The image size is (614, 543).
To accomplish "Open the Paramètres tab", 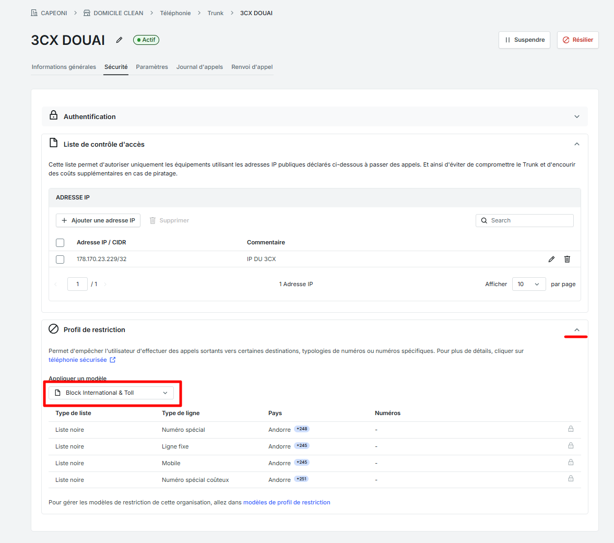I will [x=152, y=67].
